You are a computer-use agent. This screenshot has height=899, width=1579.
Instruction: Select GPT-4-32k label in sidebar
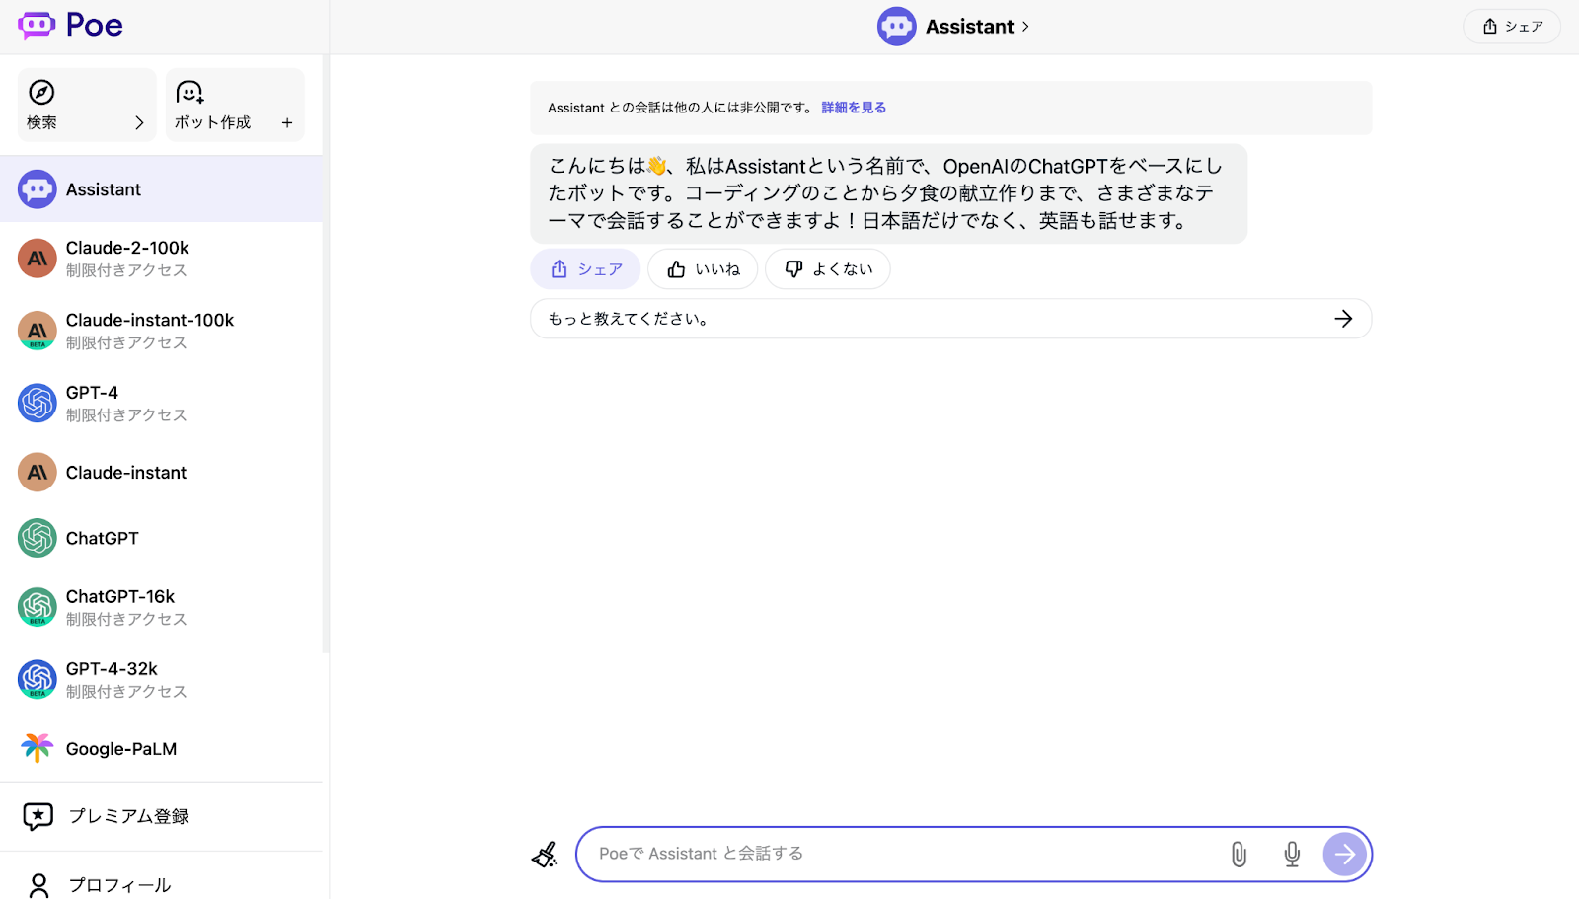(112, 669)
